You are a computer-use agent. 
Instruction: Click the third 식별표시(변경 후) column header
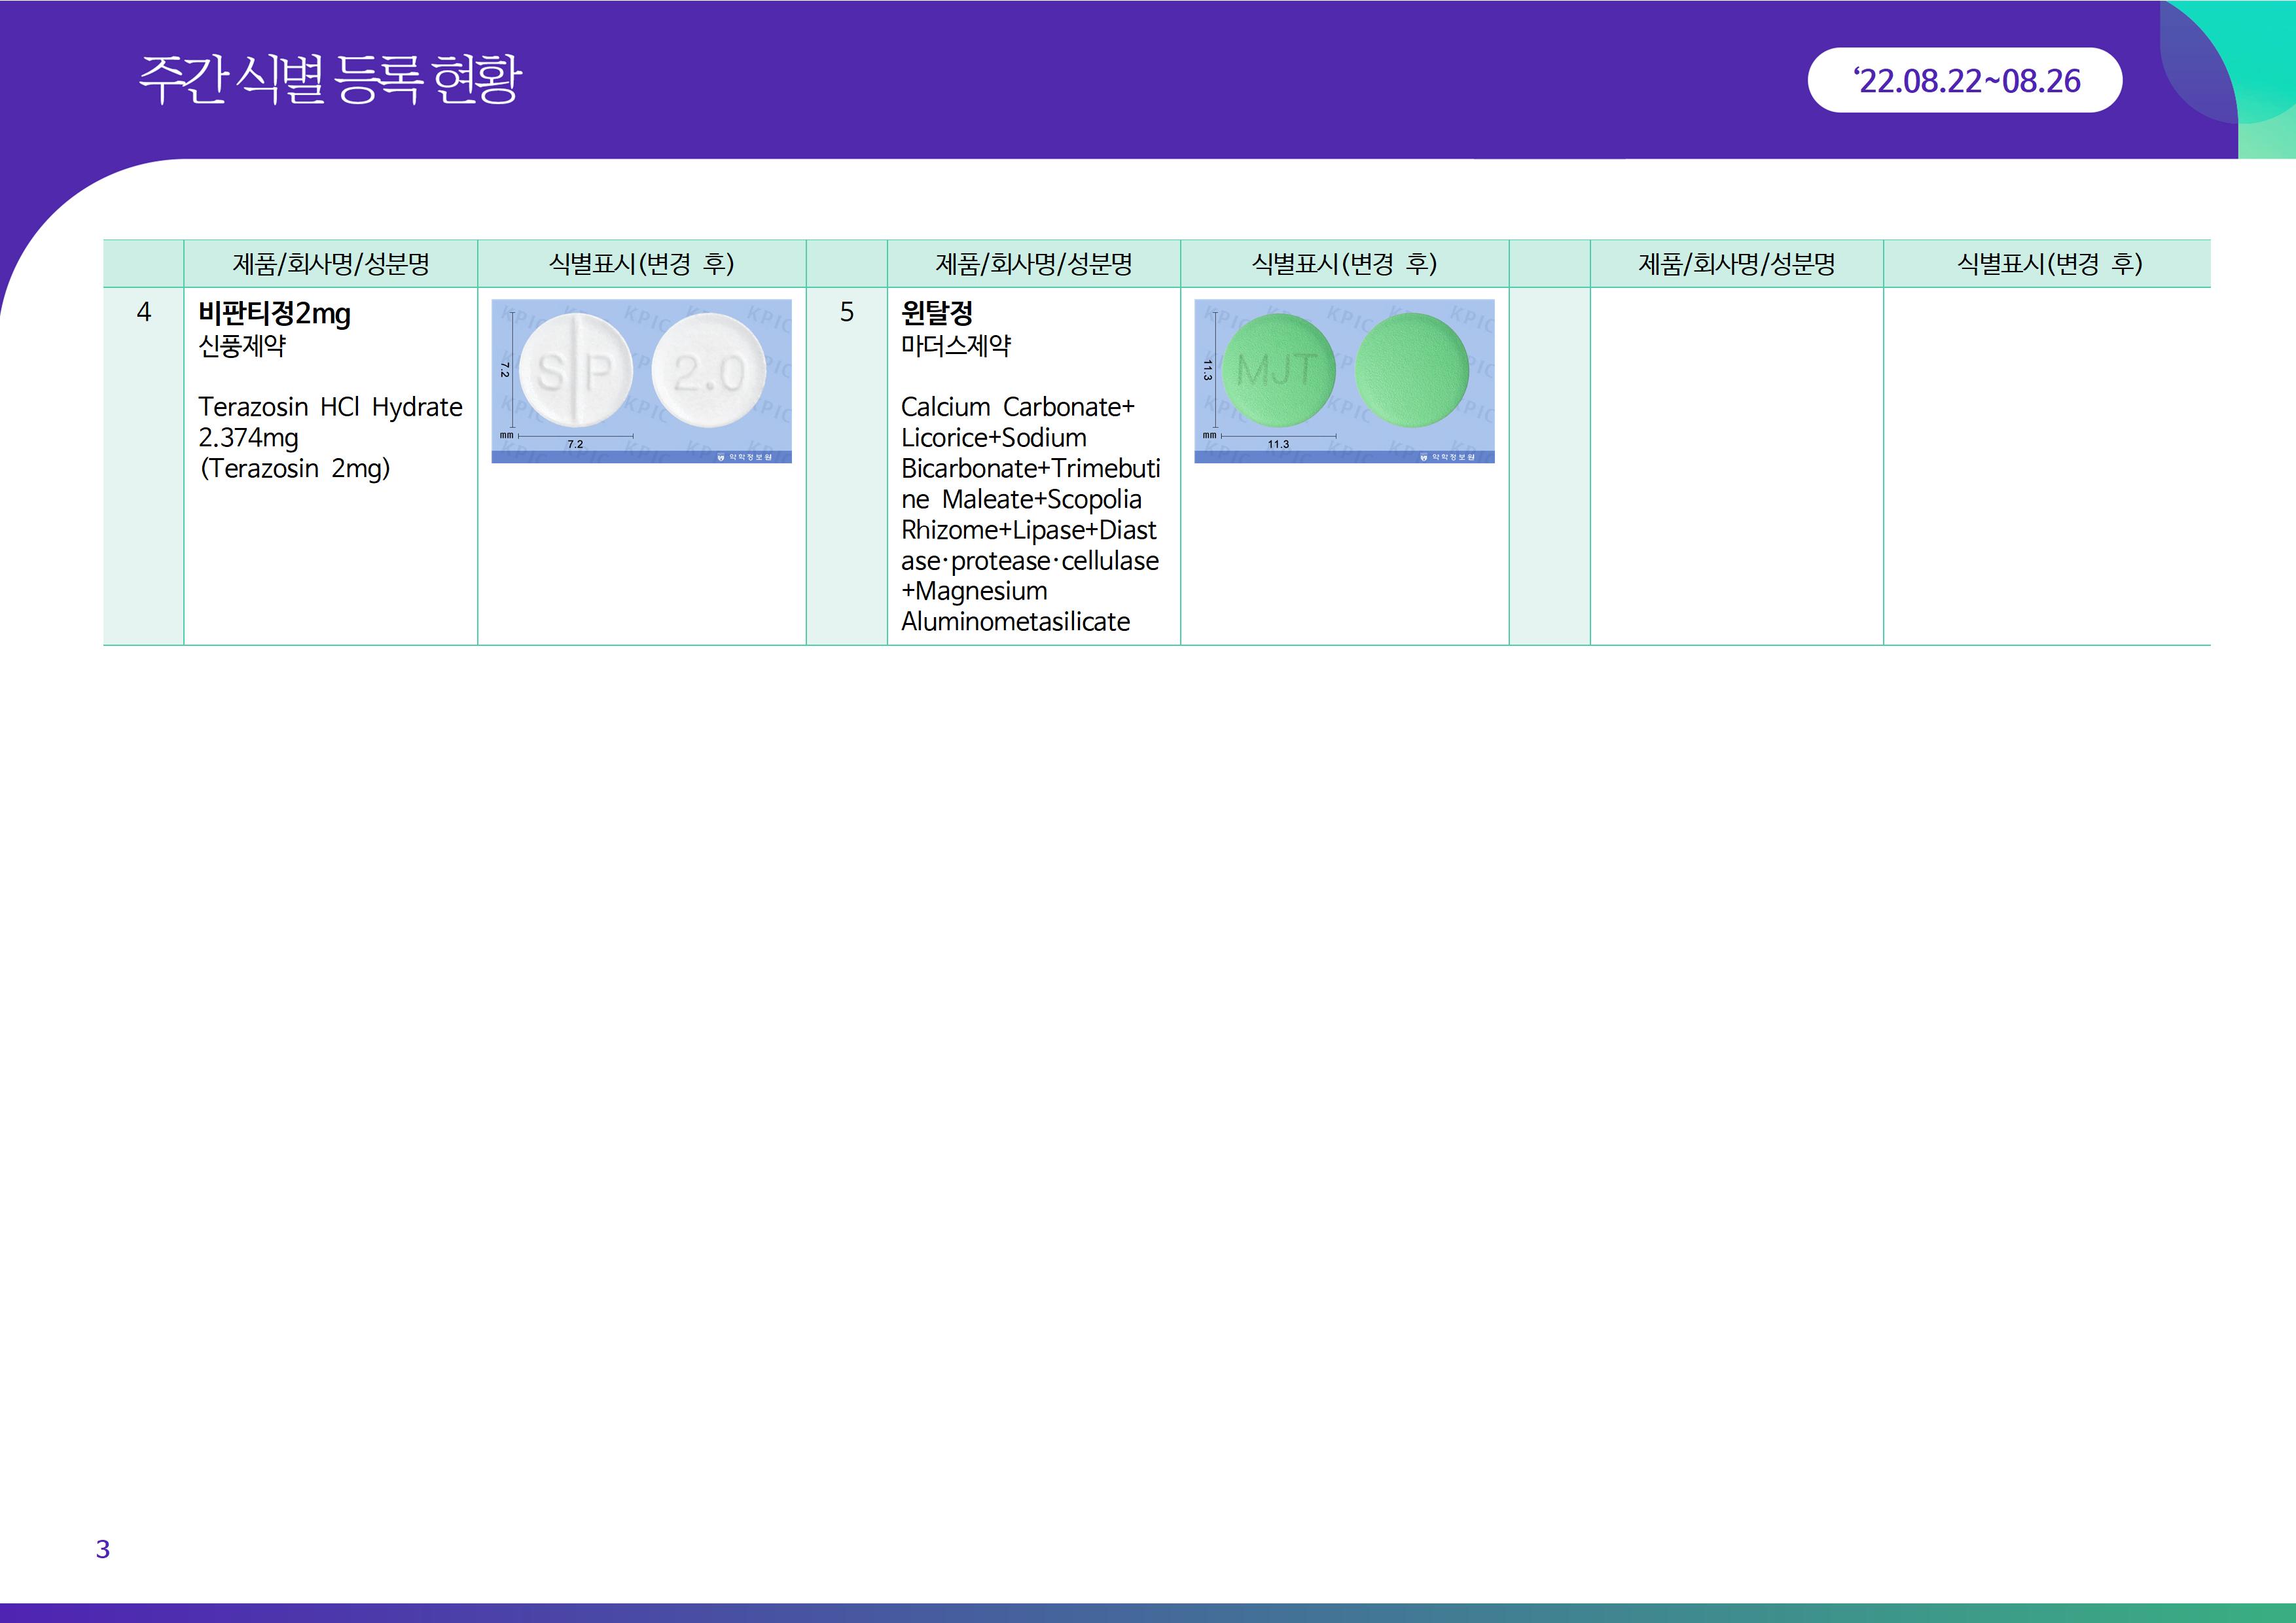2048,264
